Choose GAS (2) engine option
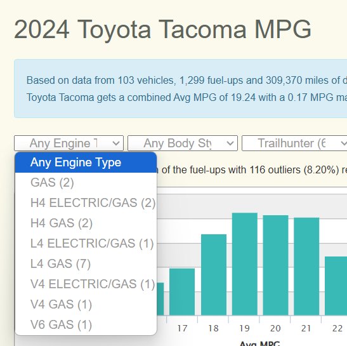Viewport: 347px width, 346px height. [86, 183]
